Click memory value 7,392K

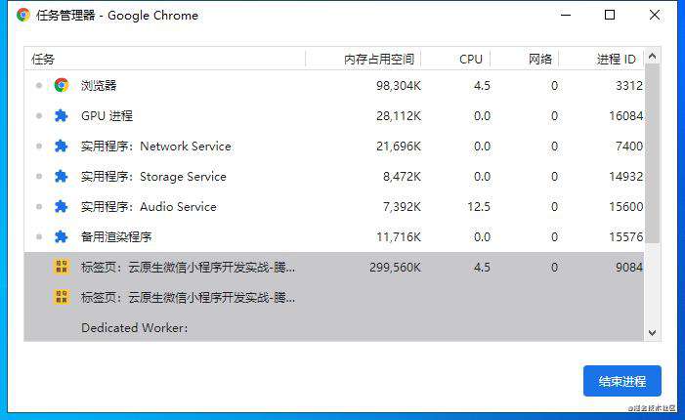[x=402, y=206]
